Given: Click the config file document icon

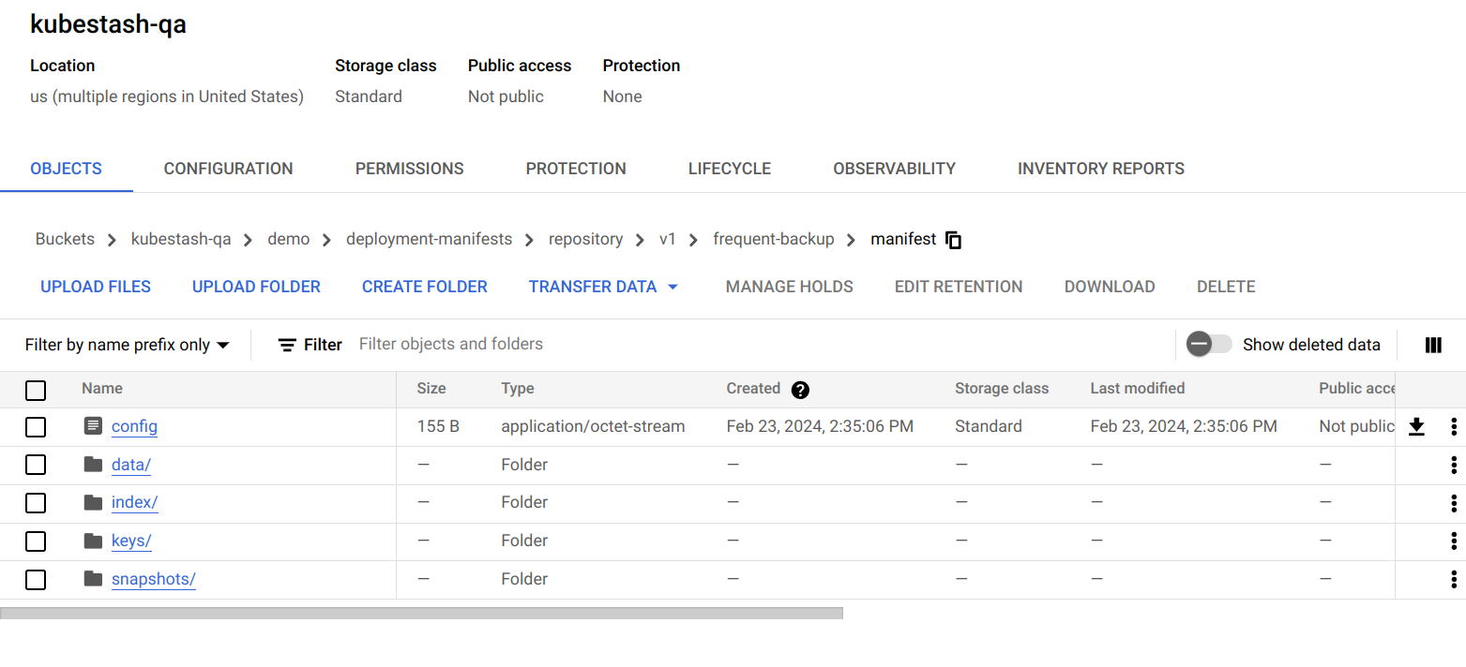Looking at the screenshot, I should point(93,426).
